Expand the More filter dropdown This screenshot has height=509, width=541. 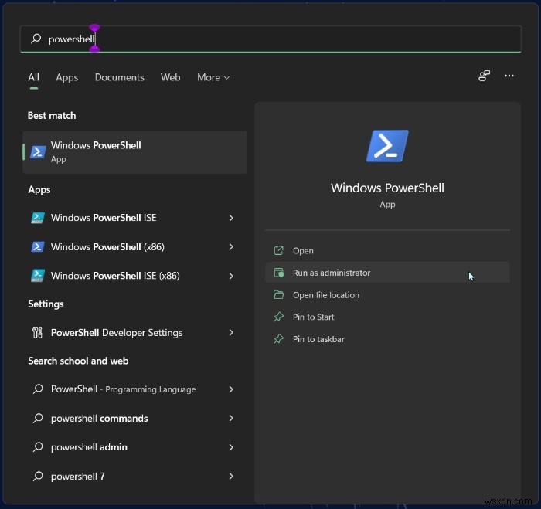point(213,77)
